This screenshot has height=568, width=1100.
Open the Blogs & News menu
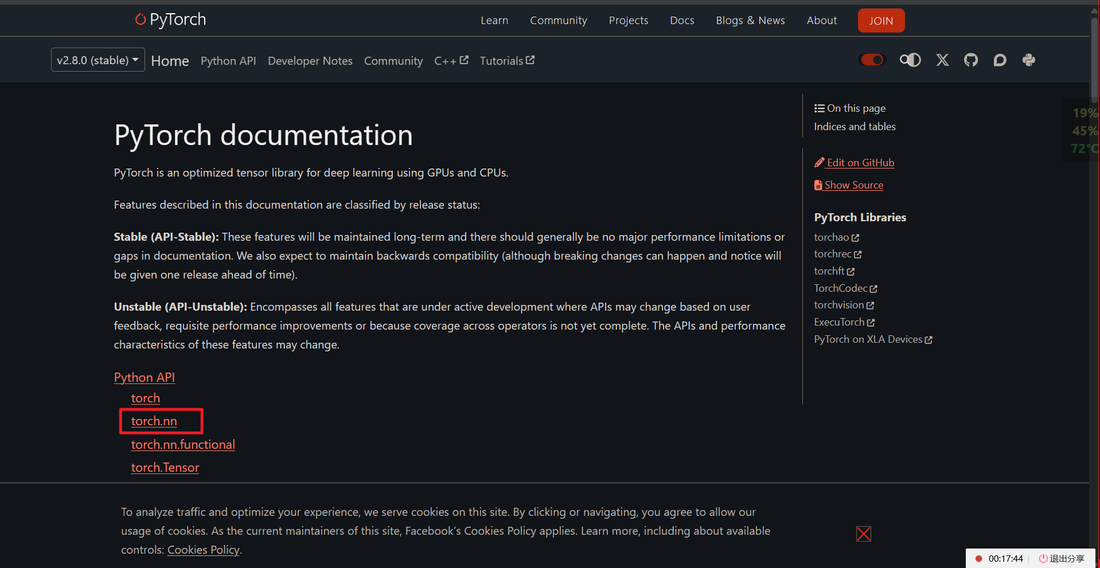pos(750,21)
